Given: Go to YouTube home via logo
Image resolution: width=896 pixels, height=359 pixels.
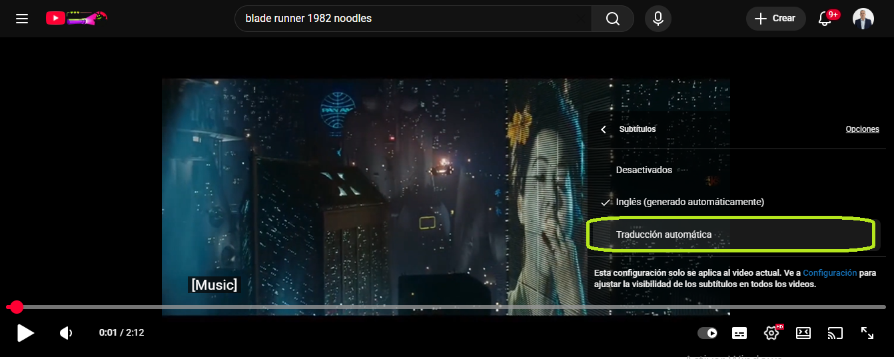Looking at the screenshot, I should pos(77,18).
